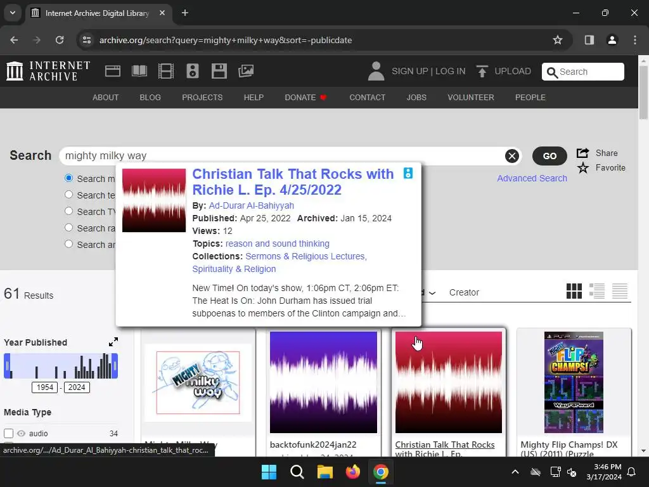Click SIGN UP link
The image size is (649, 487).
pyautogui.click(x=410, y=71)
